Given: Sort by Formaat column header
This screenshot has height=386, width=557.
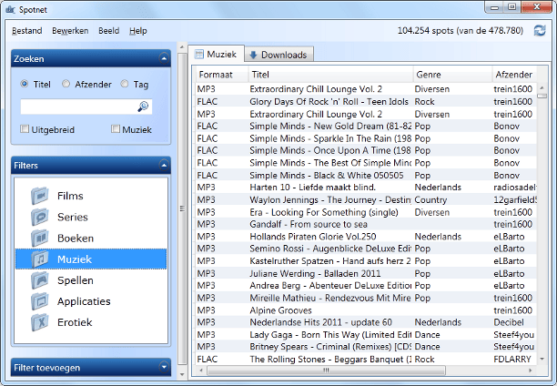Looking at the screenshot, I should click(222, 75).
